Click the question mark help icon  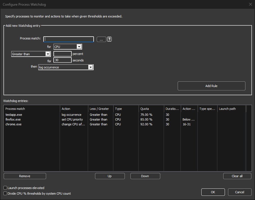[109, 39]
